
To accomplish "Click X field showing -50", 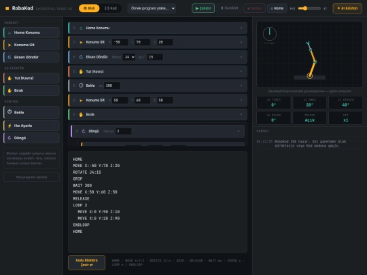I will [120, 42].
